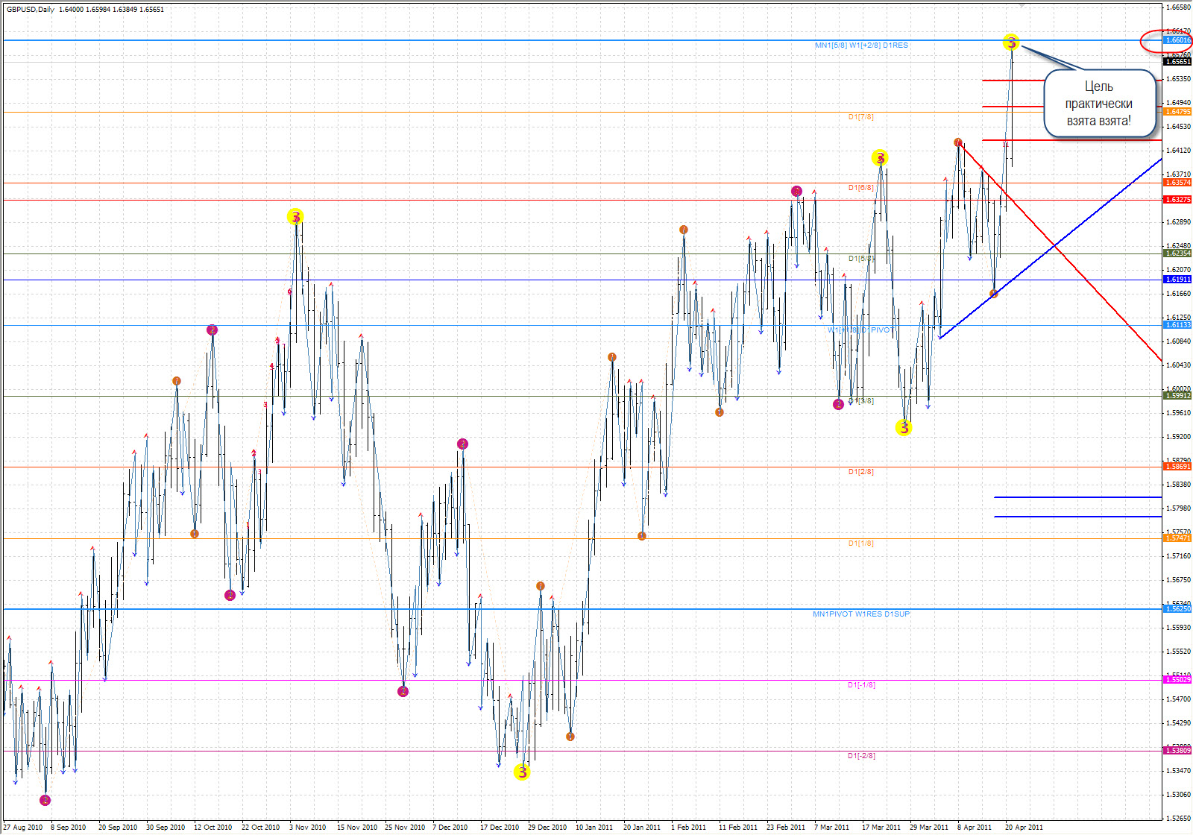Click the gray chart shift triangle at the top edge
Screen dimensions: 1193x835
1023,4
